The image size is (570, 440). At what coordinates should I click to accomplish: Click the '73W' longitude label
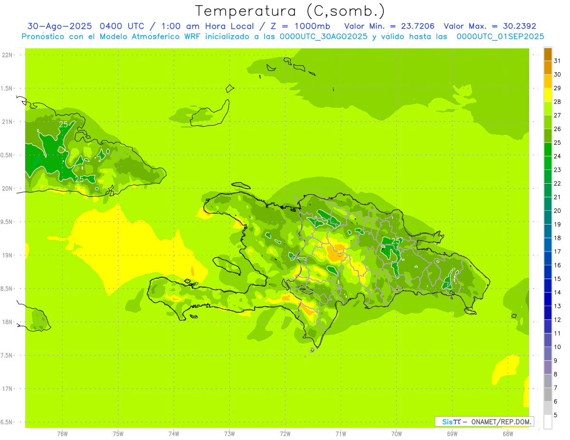229,434
